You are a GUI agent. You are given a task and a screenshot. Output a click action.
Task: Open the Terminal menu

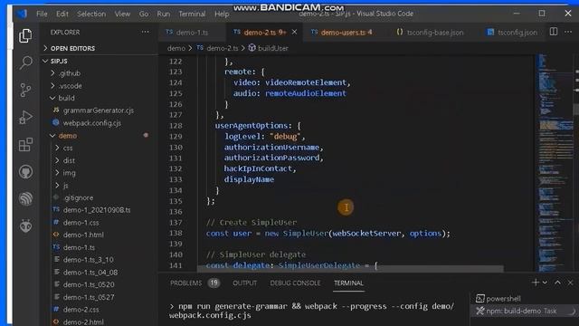coord(192,14)
